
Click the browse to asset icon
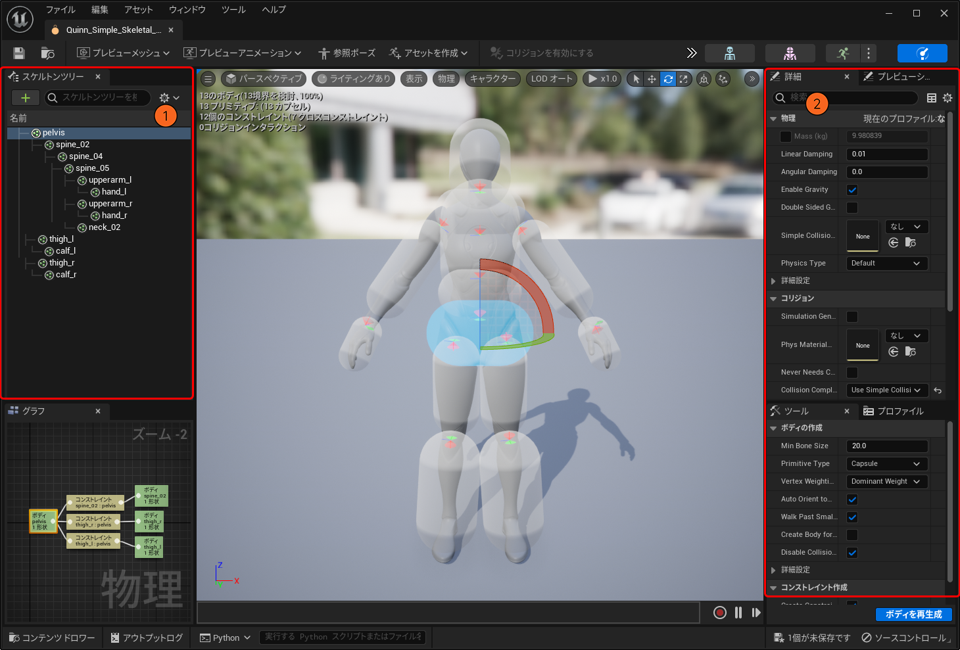coord(47,53)
